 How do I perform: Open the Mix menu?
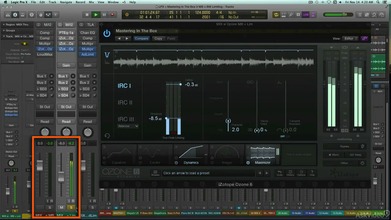pos(91,2)
